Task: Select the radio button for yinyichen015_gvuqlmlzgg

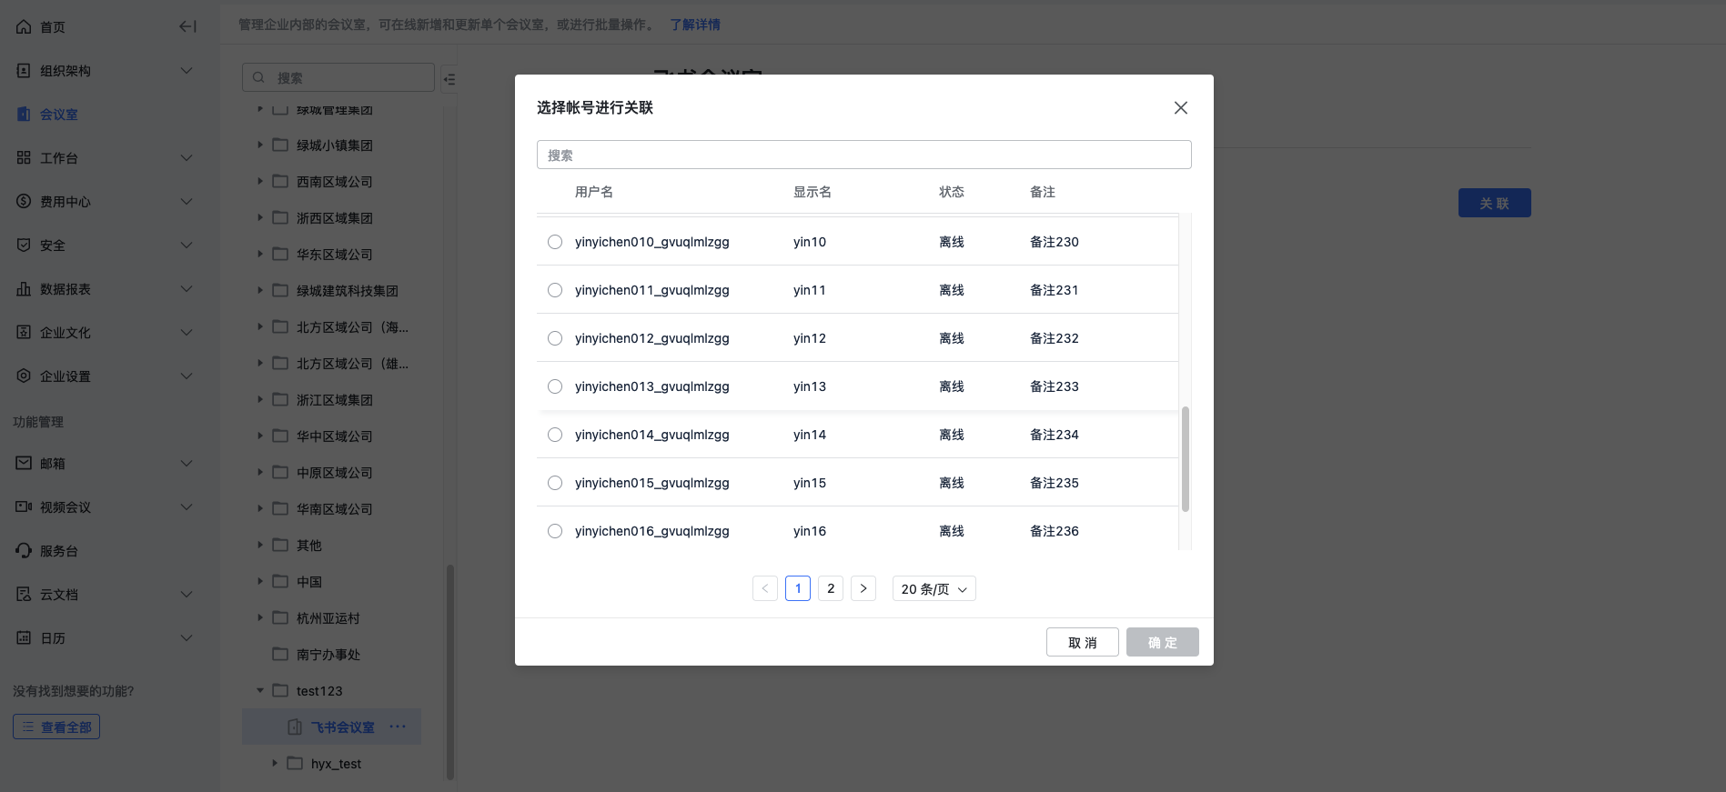Action: (555, 483)
